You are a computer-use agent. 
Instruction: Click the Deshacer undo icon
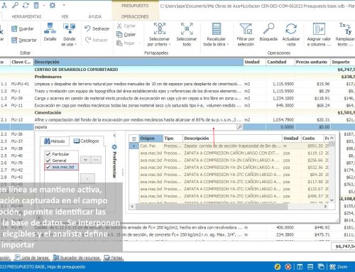[87, 28]
